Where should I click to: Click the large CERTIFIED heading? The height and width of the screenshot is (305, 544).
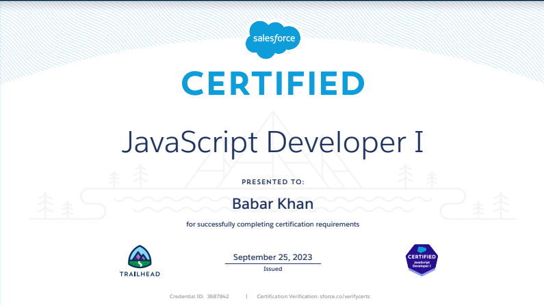pyautogui.click(x=273, y=83)
